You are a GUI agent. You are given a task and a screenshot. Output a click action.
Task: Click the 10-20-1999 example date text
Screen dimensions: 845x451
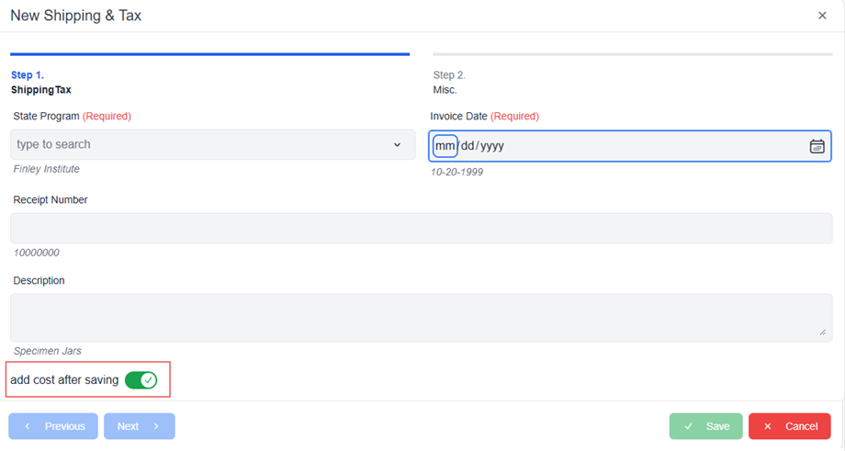[x=457, y=173]
